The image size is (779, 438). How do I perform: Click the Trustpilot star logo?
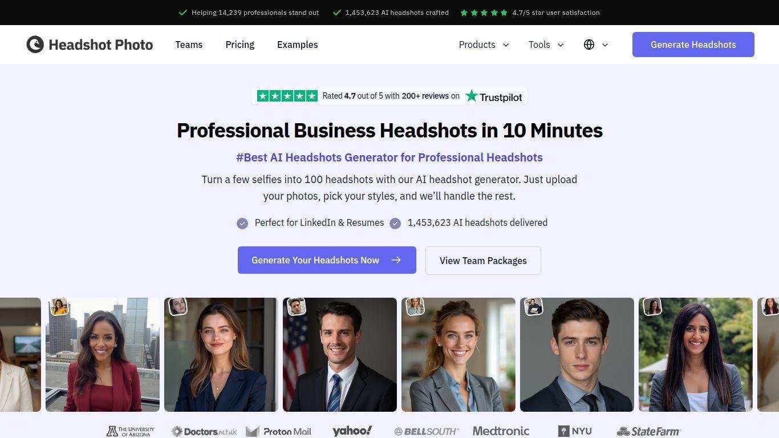471,96
